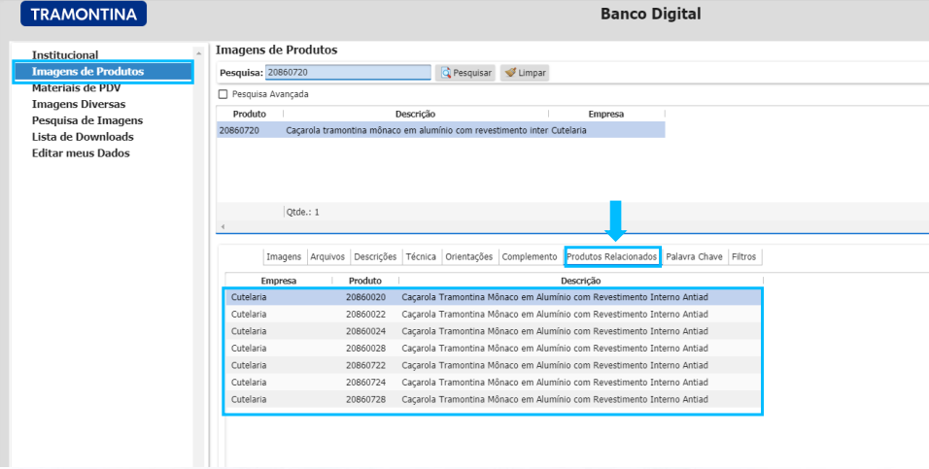The image size is (929, 469).
Task: Select search result row 20860720
Action: click(x=441, y=130)
